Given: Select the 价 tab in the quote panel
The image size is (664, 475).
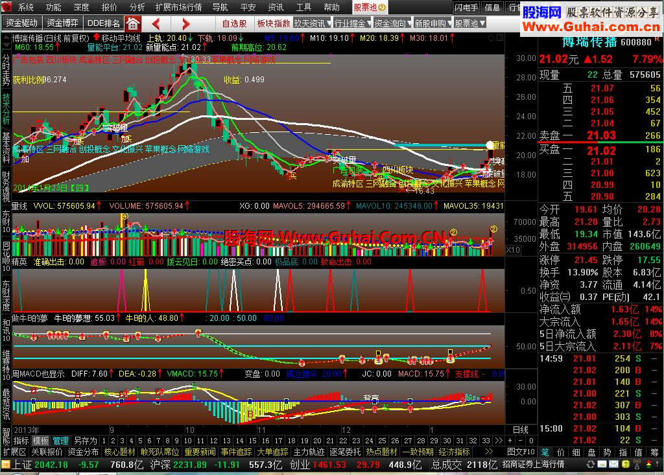Looking at the screenshot, I should click(561, 452).
